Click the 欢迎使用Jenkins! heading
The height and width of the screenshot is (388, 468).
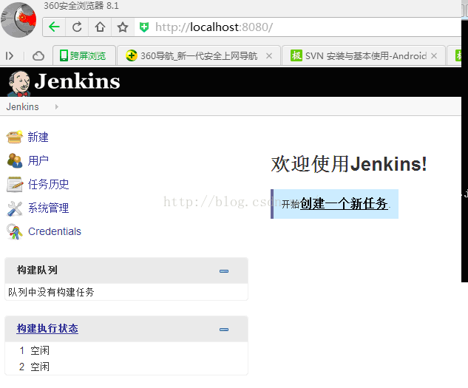(349, 164)
